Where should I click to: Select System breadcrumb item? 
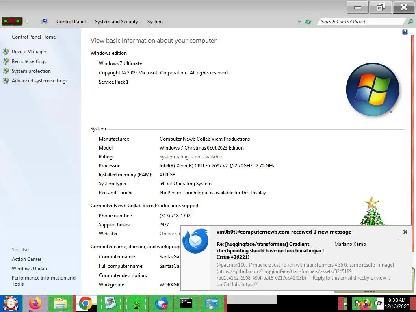point(155,22)
